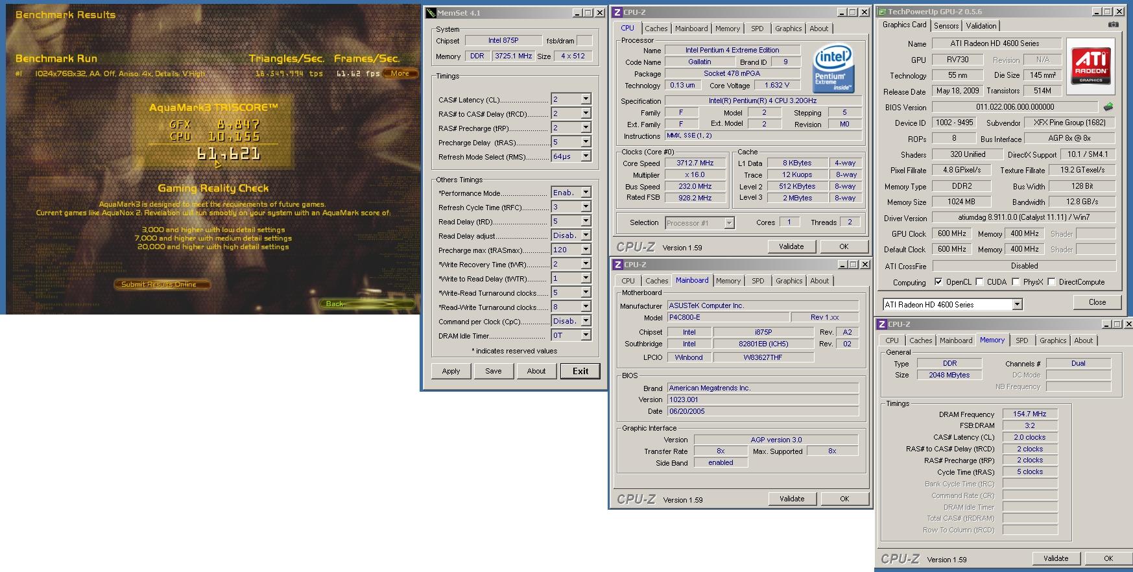Select About tab in CPU-Z Memory window
The height and width of the screenshot is (572, 1133).
coord(1083,340)
